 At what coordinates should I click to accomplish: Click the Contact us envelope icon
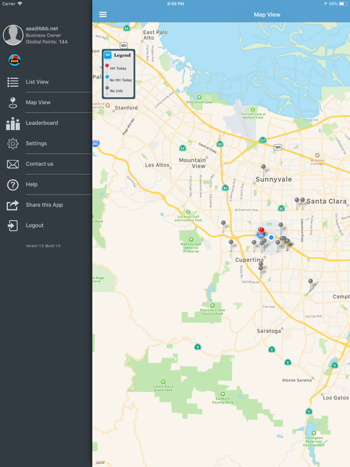click(13, 164)
